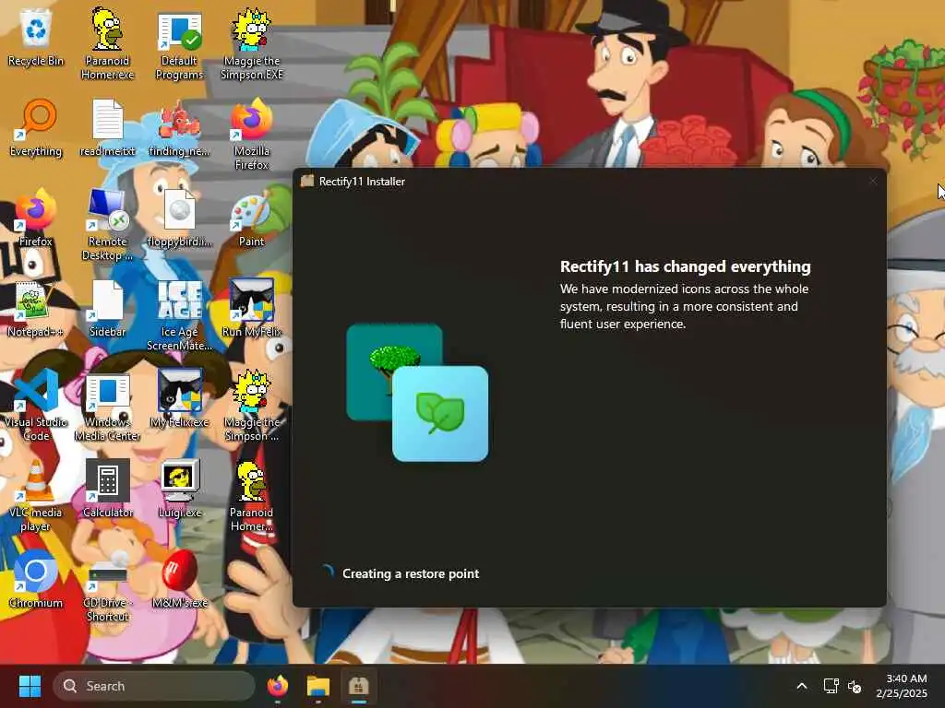This screenshot has height=708, width=945.
Task: Launch the Calculator shortcut
Action: 107,490
